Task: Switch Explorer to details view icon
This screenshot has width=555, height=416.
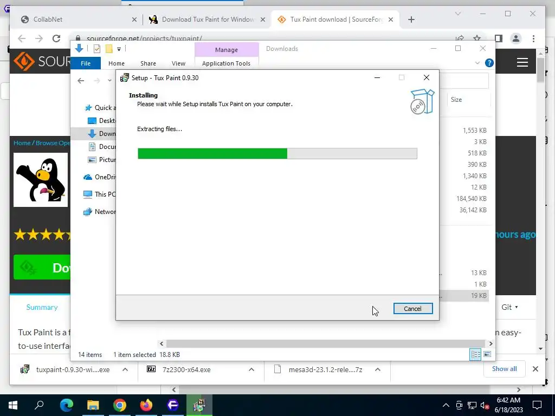Action: pos(475,354)
